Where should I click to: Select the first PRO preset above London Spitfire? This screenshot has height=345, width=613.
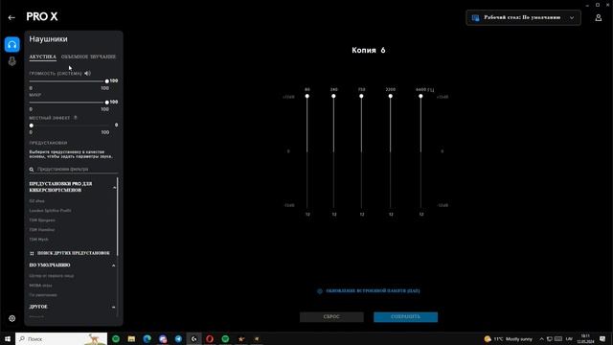[36, 201]
